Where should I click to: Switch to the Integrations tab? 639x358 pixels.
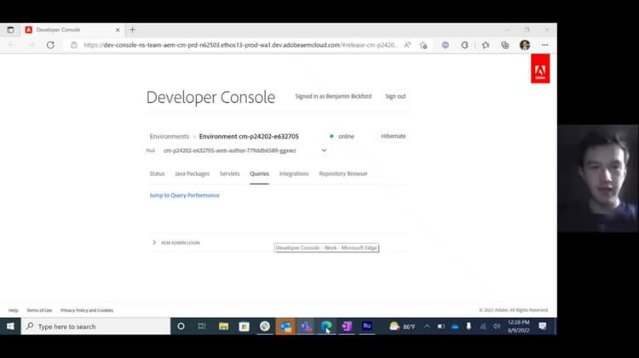[x=294, y=173]
